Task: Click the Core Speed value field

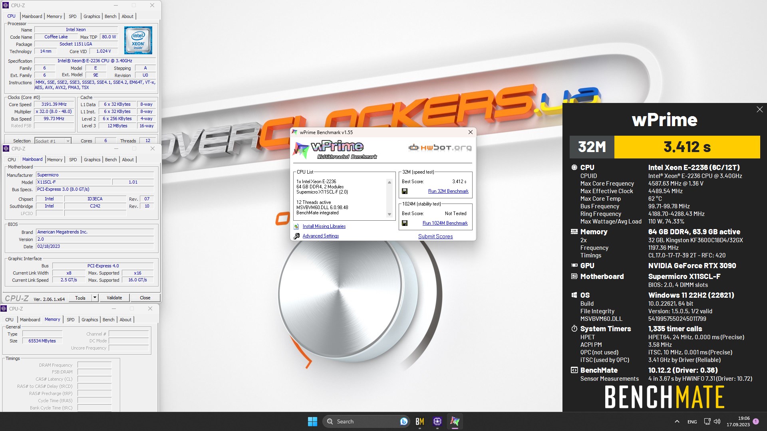Action: (x=54, y=104)
